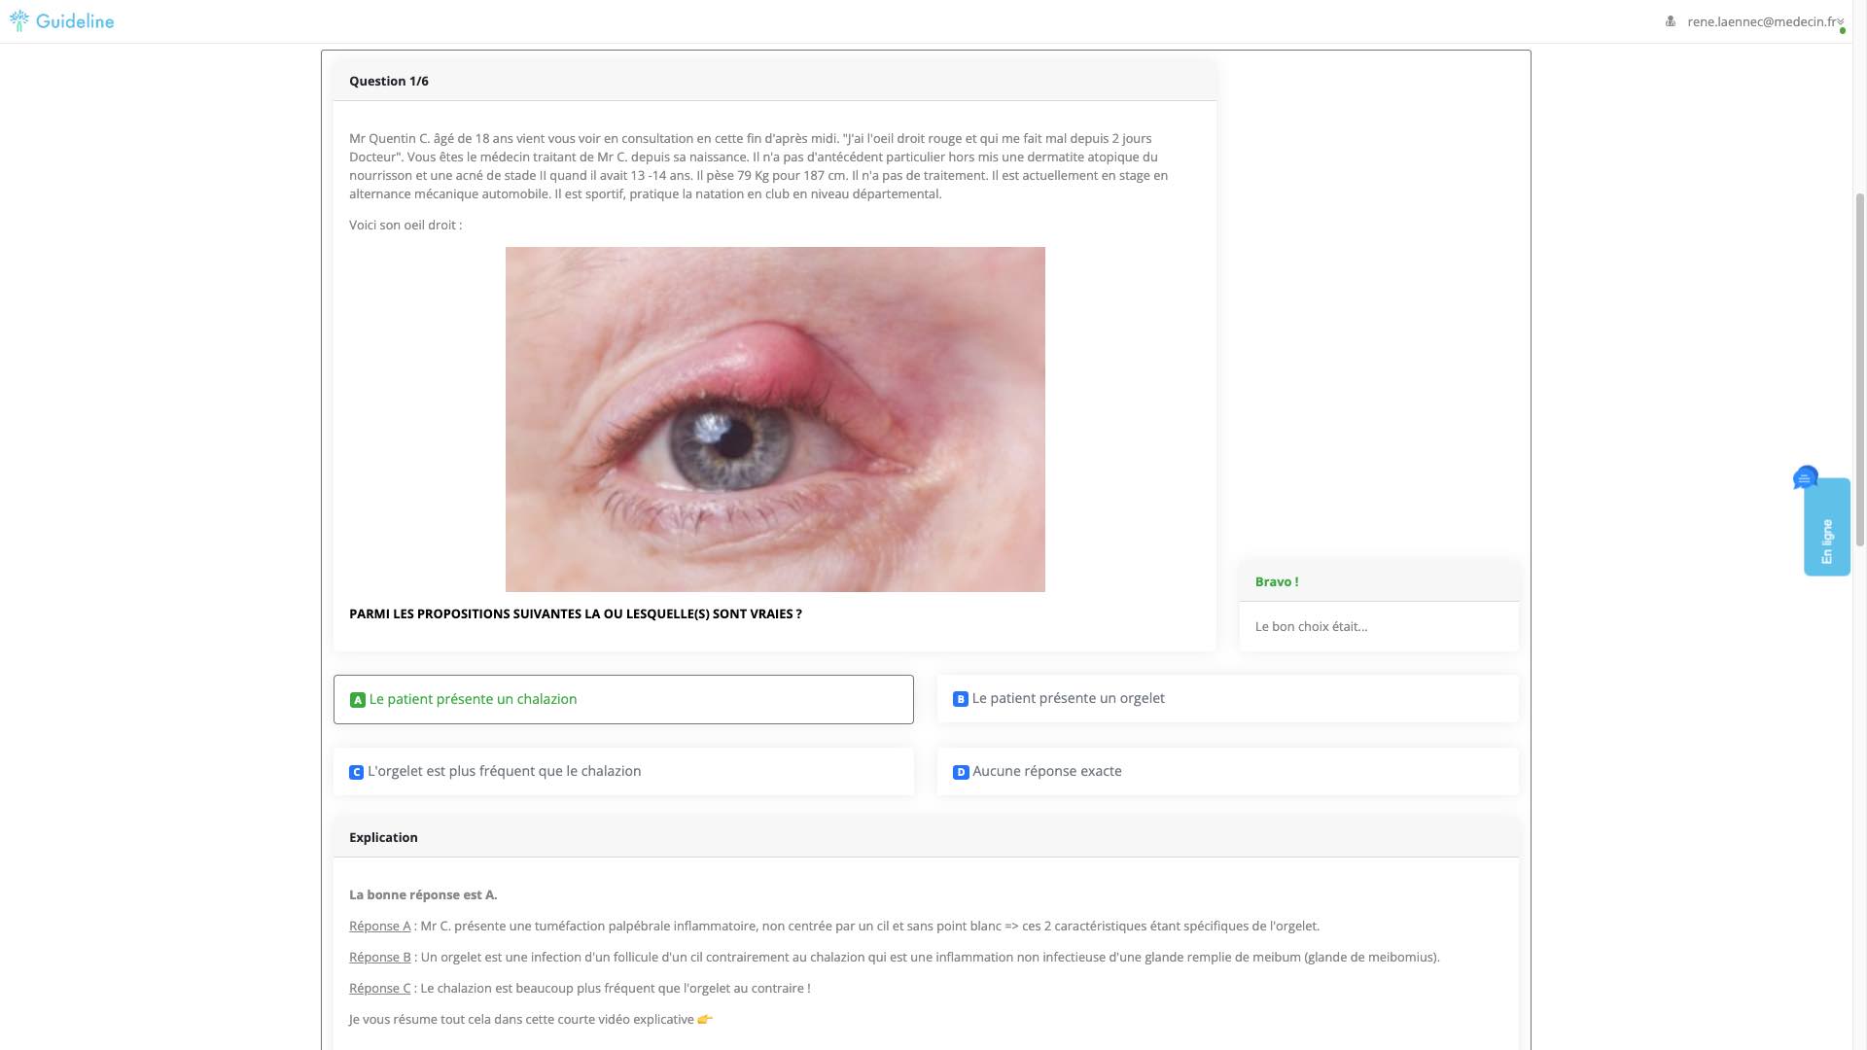
Task: Open the account dropdown arrow near the email
Action: click(1841, 22)
